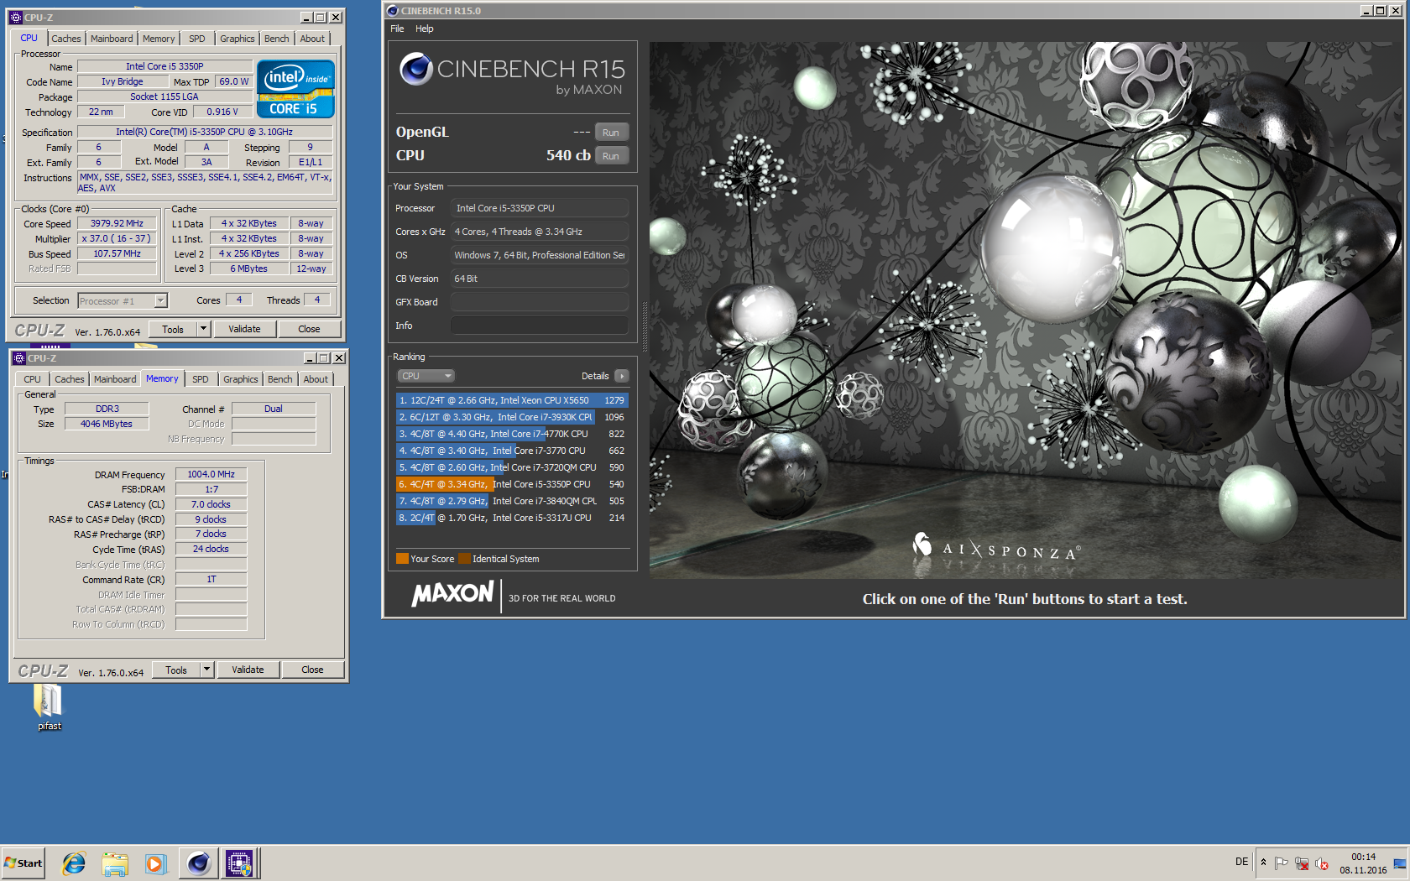Select ranking row Intel Core i7-3840QM

coord(512,501)
